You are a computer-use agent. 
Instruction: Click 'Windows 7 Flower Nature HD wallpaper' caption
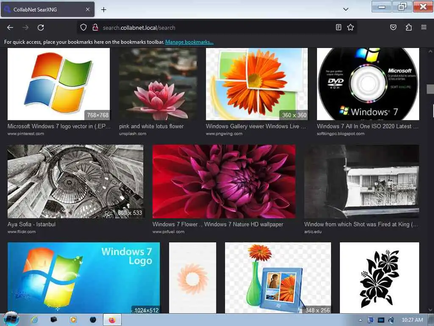[218, 224]
